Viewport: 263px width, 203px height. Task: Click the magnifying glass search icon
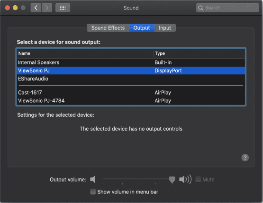pos(200,8)
